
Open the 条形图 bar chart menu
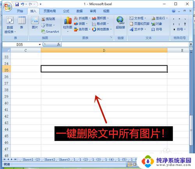coord(82,29)
